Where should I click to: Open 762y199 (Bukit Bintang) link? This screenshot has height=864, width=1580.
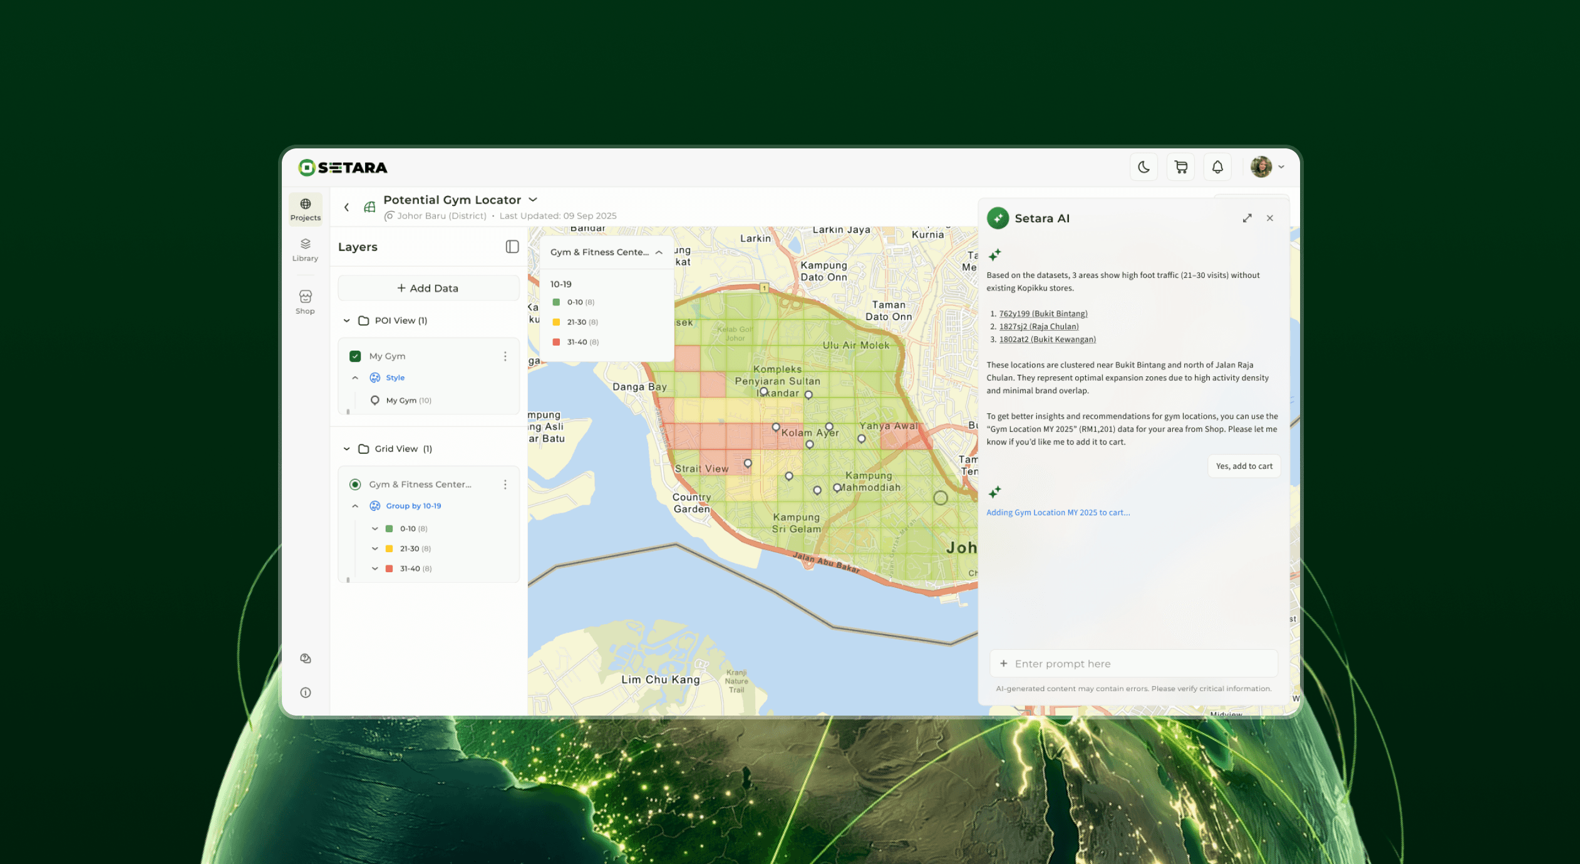pos(1043,314)
